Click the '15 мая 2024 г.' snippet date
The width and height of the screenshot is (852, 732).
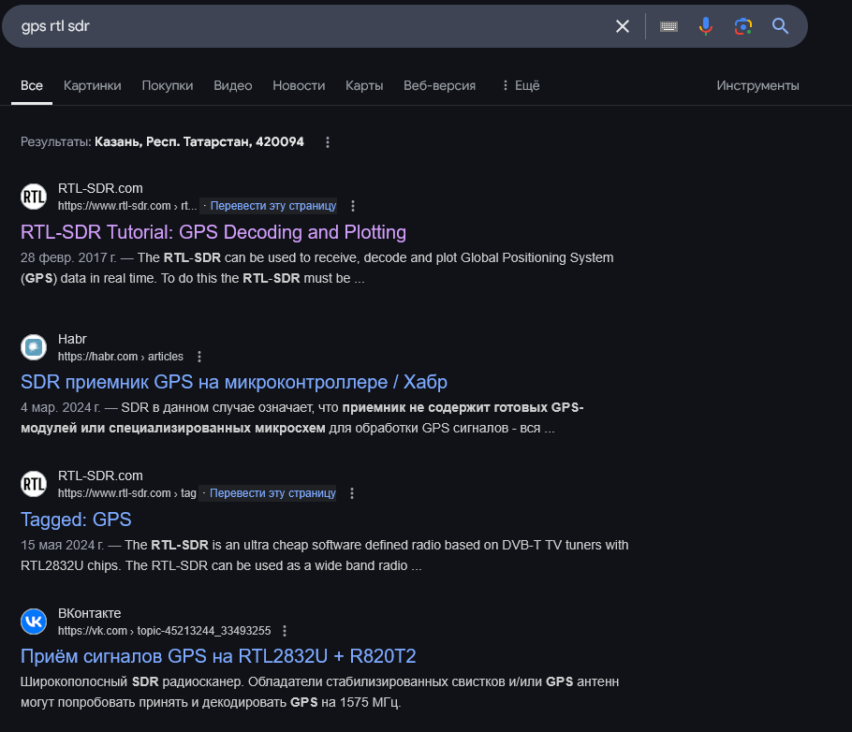tap(62, 545)
